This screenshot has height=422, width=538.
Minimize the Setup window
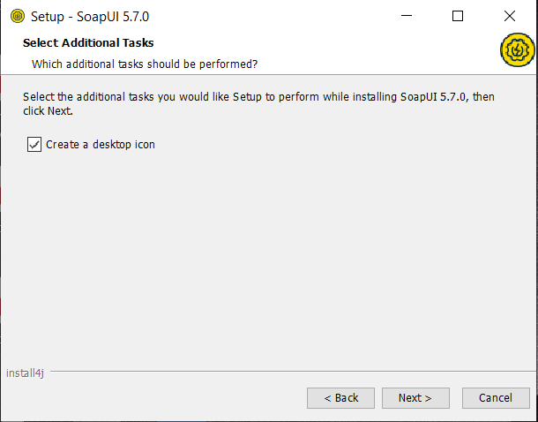[407, 16]
